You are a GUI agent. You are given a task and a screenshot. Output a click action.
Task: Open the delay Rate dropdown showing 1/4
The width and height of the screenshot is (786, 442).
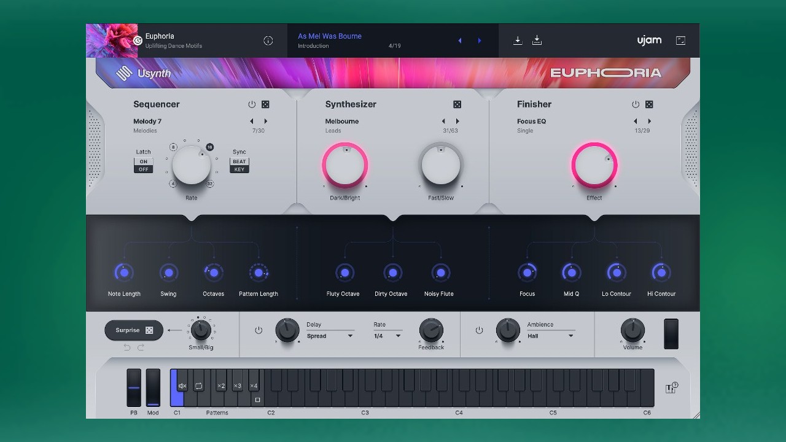point(387,336)
